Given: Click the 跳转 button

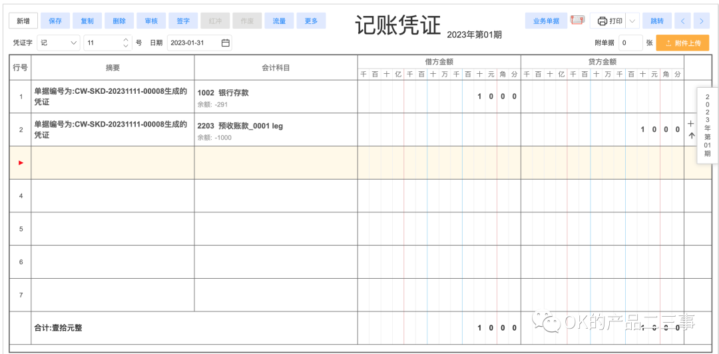Looking at the screenshot, I should click(656, 21).
